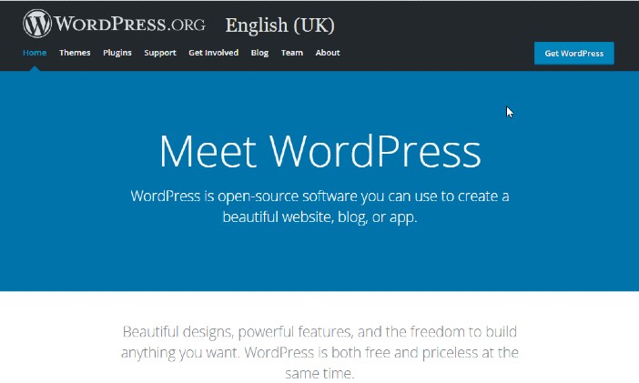Click the Meet WordPress headline
The image size is (639, 383).
coord(319,151)
